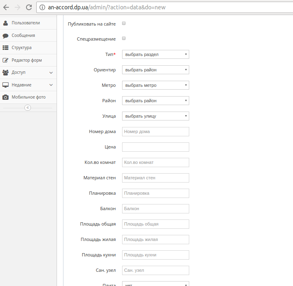Collapse sidebar with double-arrow button
293x286 pixels.
pos(28,108)
